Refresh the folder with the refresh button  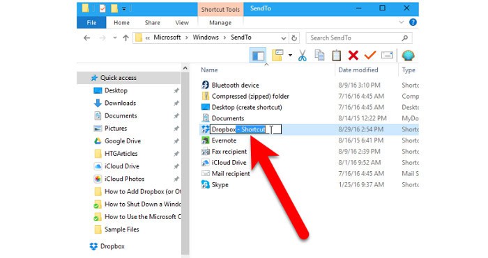[294, 38]
